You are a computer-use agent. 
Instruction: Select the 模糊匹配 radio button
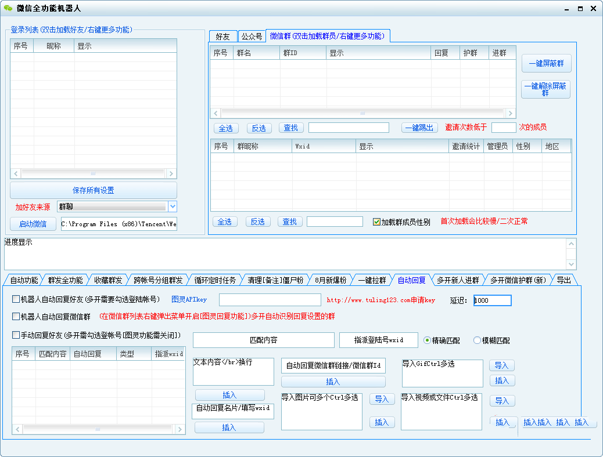[477, 340]
